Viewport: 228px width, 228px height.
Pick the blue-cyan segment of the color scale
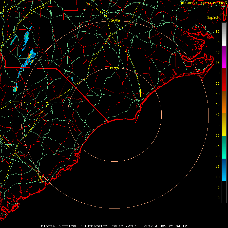tap(224, 170)
